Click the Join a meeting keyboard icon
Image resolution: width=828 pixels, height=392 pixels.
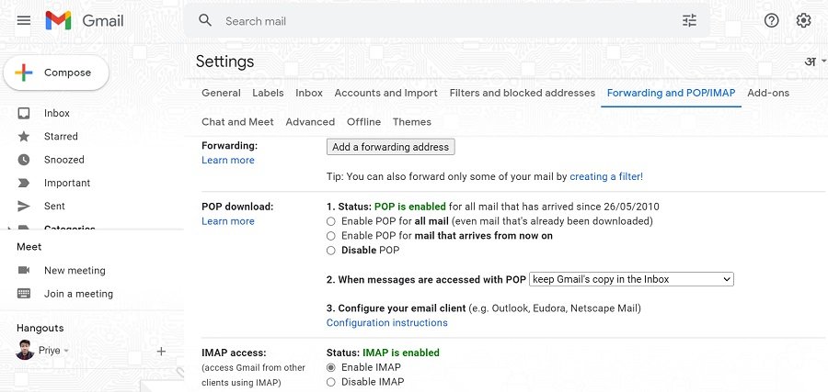(x=24, y=294)
